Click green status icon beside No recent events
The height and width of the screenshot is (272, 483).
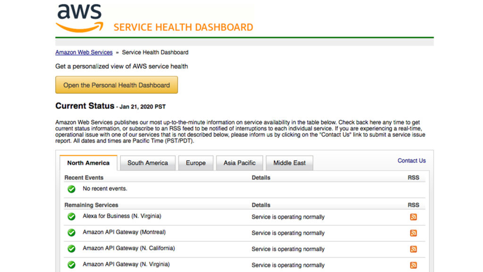point(72,189)
